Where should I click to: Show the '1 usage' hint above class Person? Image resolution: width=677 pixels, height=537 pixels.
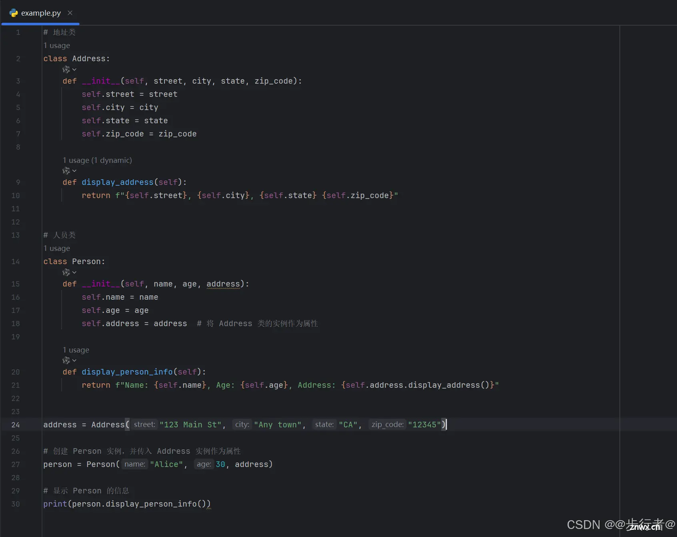[x=57, y=248]
